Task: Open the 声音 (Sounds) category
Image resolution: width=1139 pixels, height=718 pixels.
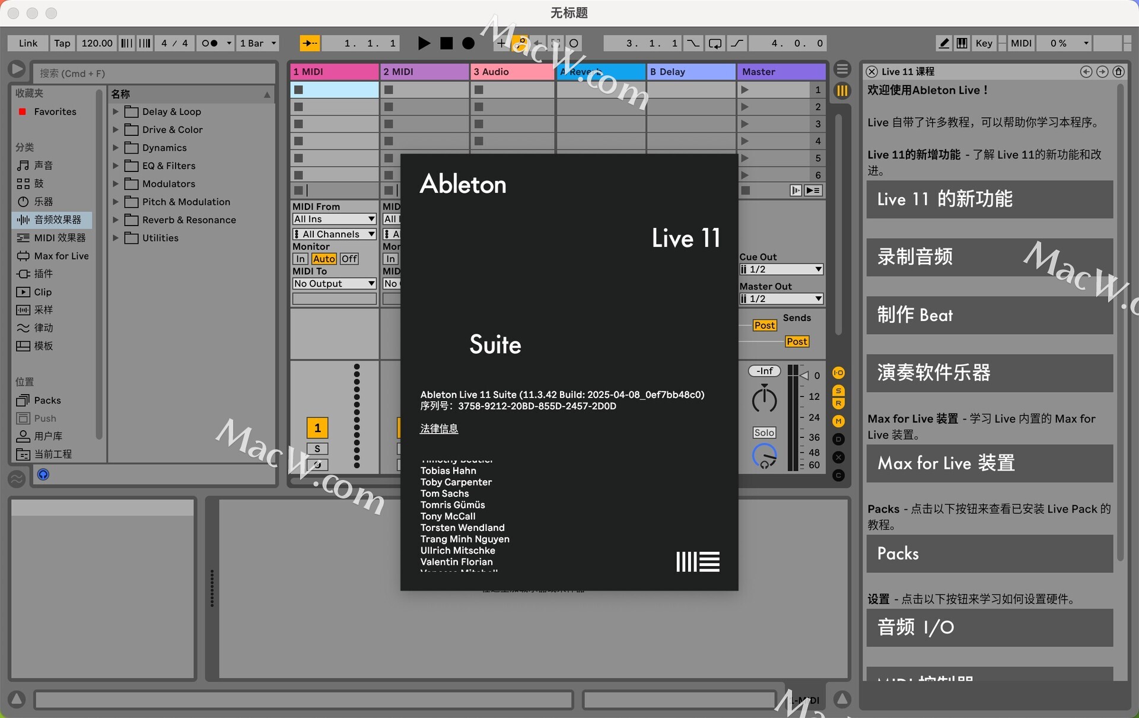Action: 43,166
